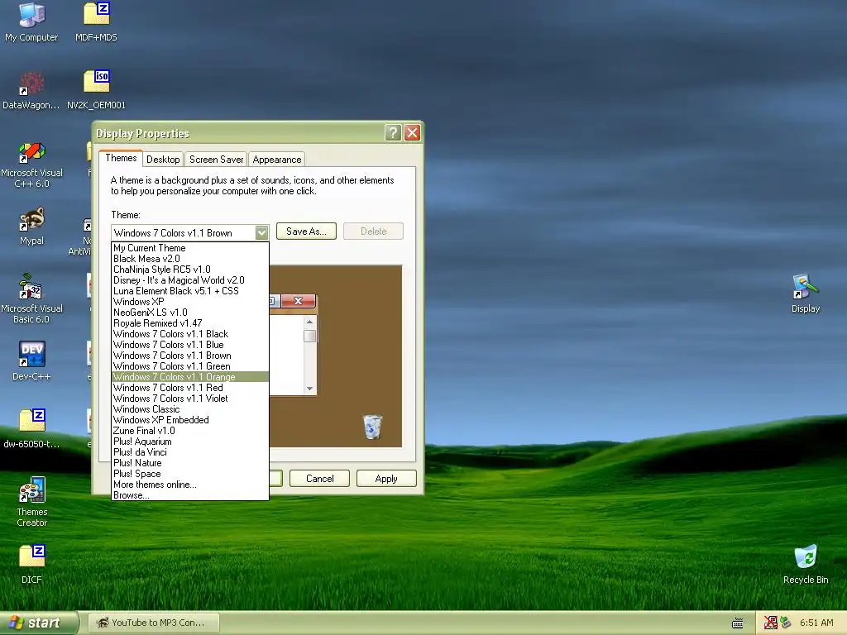Switch to the Desktop tab
The width and height of the screenshot is (847, 635).
pos(163,160)
